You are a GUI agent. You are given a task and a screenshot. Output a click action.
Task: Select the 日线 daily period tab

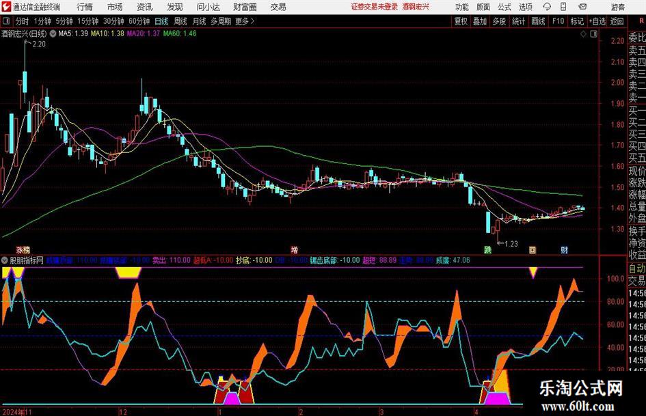(161, 21)
